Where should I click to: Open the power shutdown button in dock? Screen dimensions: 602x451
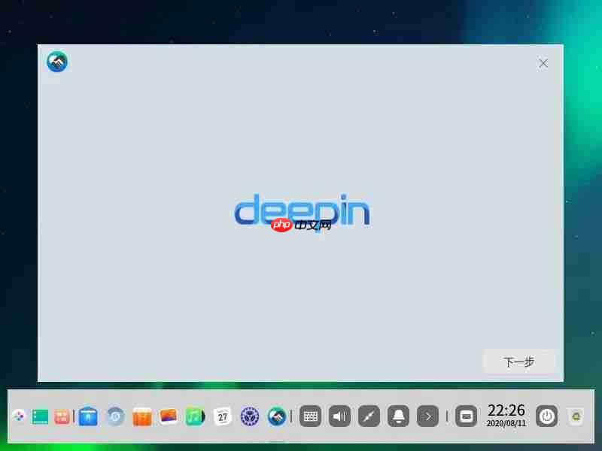click(547, 416)
